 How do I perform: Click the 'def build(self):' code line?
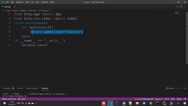[x=37, y=27]
